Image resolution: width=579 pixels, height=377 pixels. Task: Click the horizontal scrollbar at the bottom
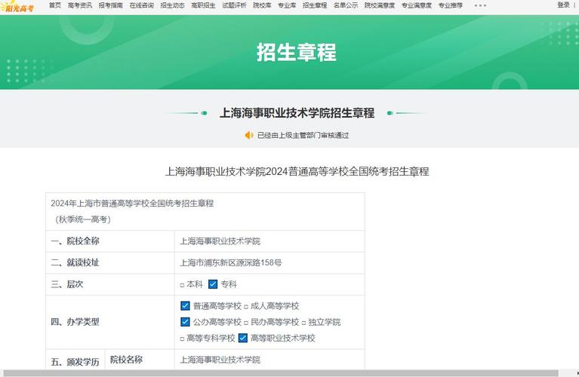coord(281,373)
